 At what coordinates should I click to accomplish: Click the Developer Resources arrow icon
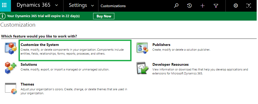coord(142,68)
